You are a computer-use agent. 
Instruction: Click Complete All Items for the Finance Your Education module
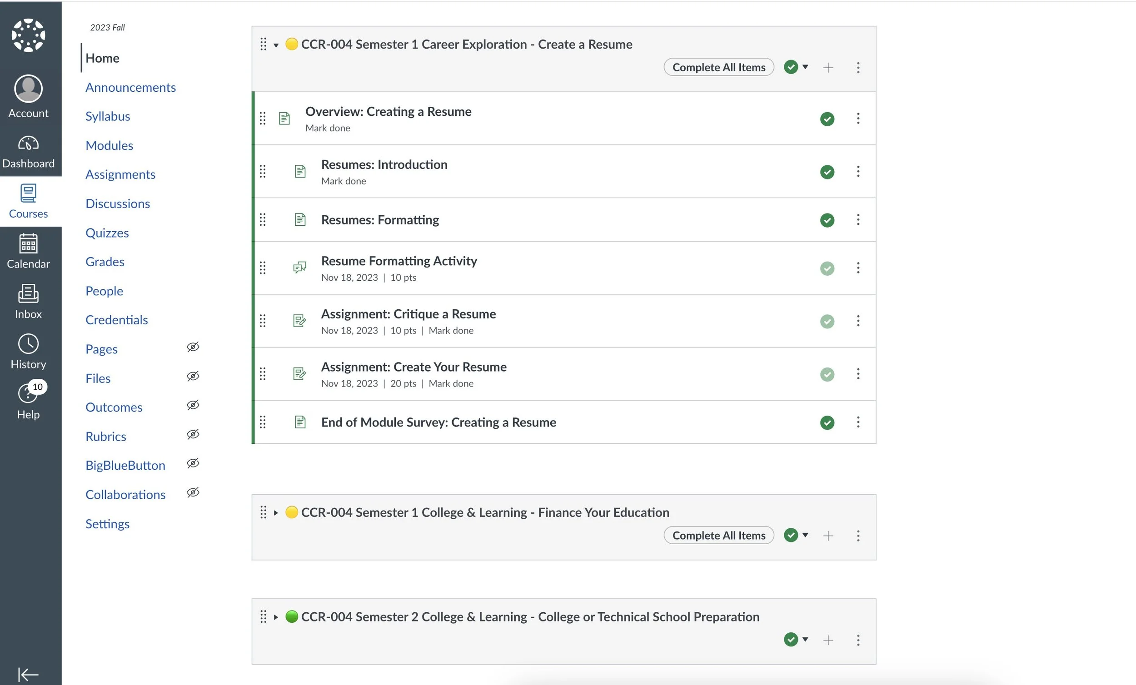click(718, 535)
